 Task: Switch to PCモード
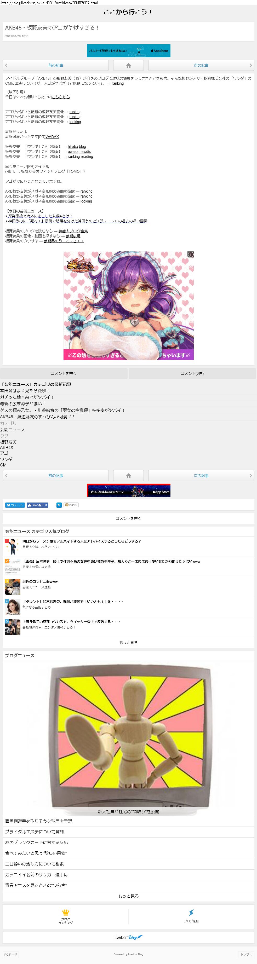(x=10, y=955)
